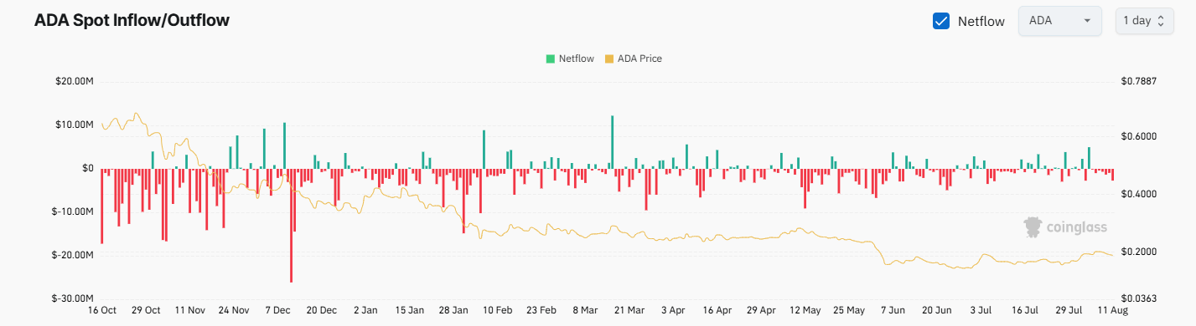This screenshot has width=1196, height=326.
Task: Click the 7 Dec date label
Action: (277, 309)
